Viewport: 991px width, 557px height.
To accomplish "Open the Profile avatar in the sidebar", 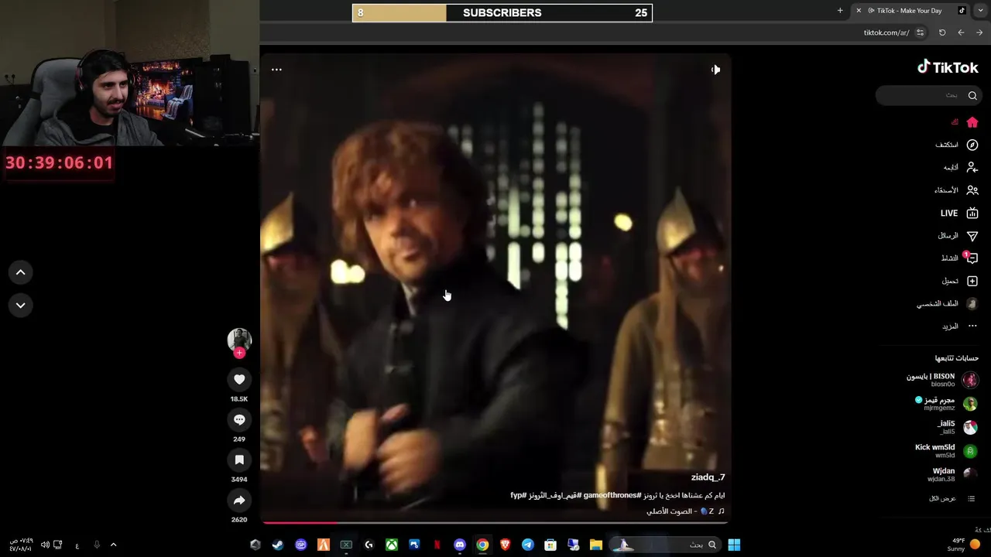I will pos(972,303).
